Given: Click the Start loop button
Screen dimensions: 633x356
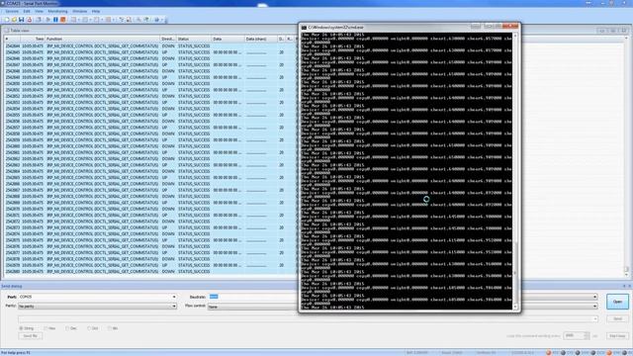Looking at the screenshot, I should point(617,336).
